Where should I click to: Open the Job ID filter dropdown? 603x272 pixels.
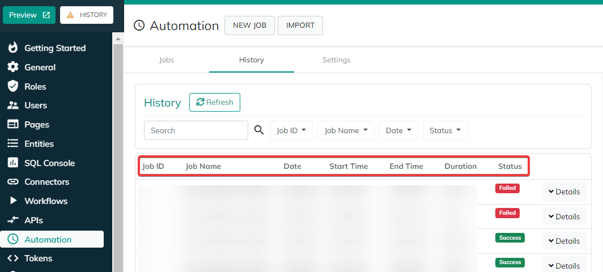pyautogui.click(x=291, y=130)
